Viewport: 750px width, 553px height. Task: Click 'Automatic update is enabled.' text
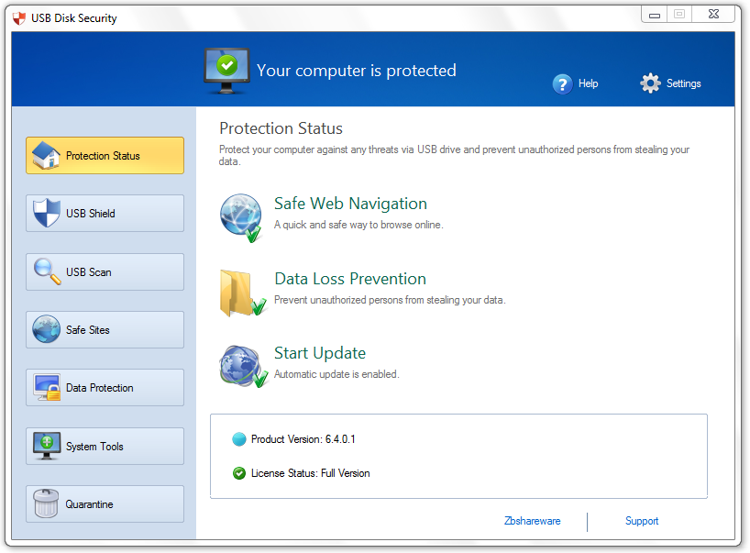click(336, 374)
